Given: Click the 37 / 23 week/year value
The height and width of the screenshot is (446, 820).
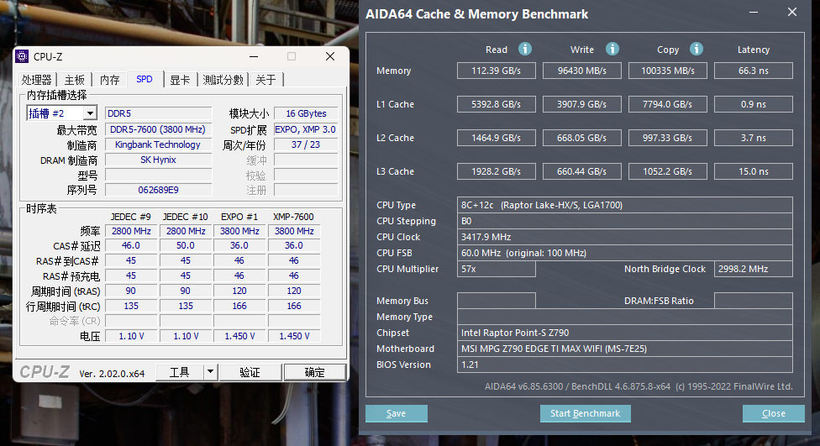Looking at the screenshot, I should pos(306,144).
